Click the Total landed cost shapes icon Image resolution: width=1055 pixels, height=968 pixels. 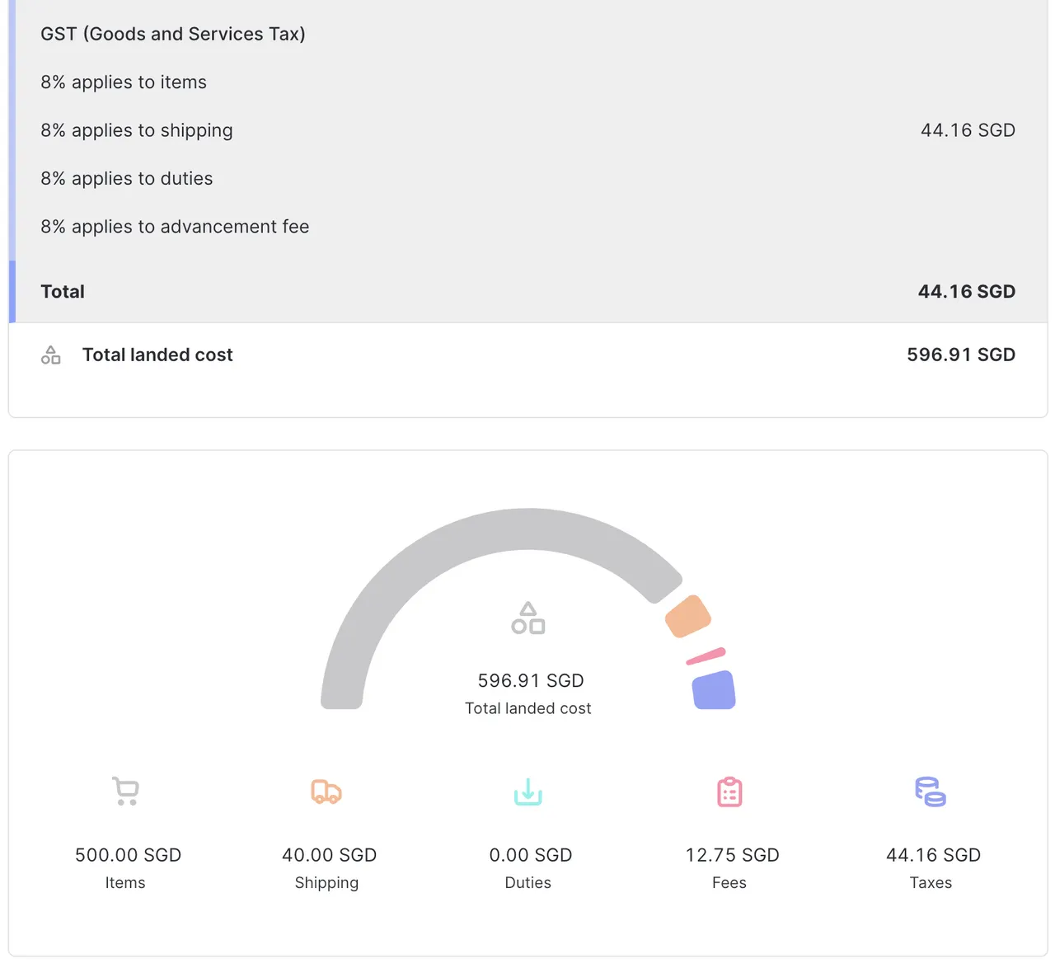point(50,355)
